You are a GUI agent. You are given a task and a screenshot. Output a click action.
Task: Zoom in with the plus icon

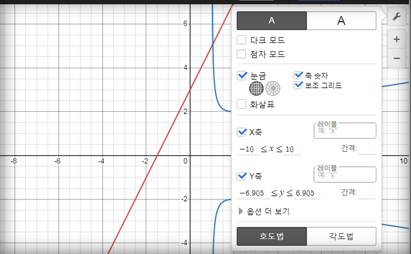click(396, 39)
